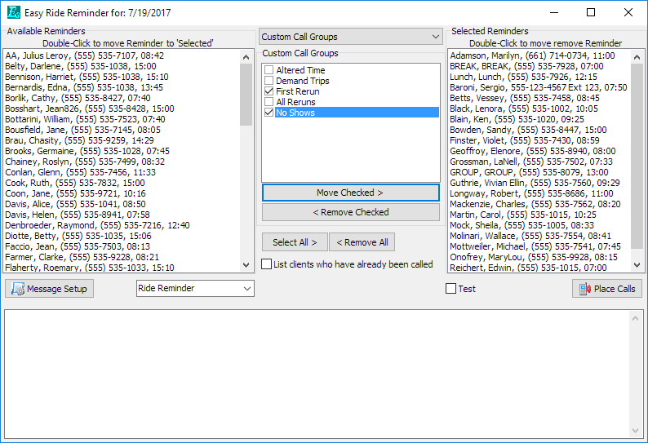Click < Remove Checked button
This screenshot has height=443, width=648.
point(350,212)
